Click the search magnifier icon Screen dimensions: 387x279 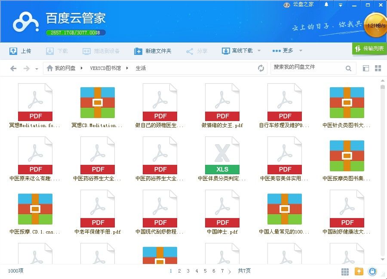pos(348,68)
